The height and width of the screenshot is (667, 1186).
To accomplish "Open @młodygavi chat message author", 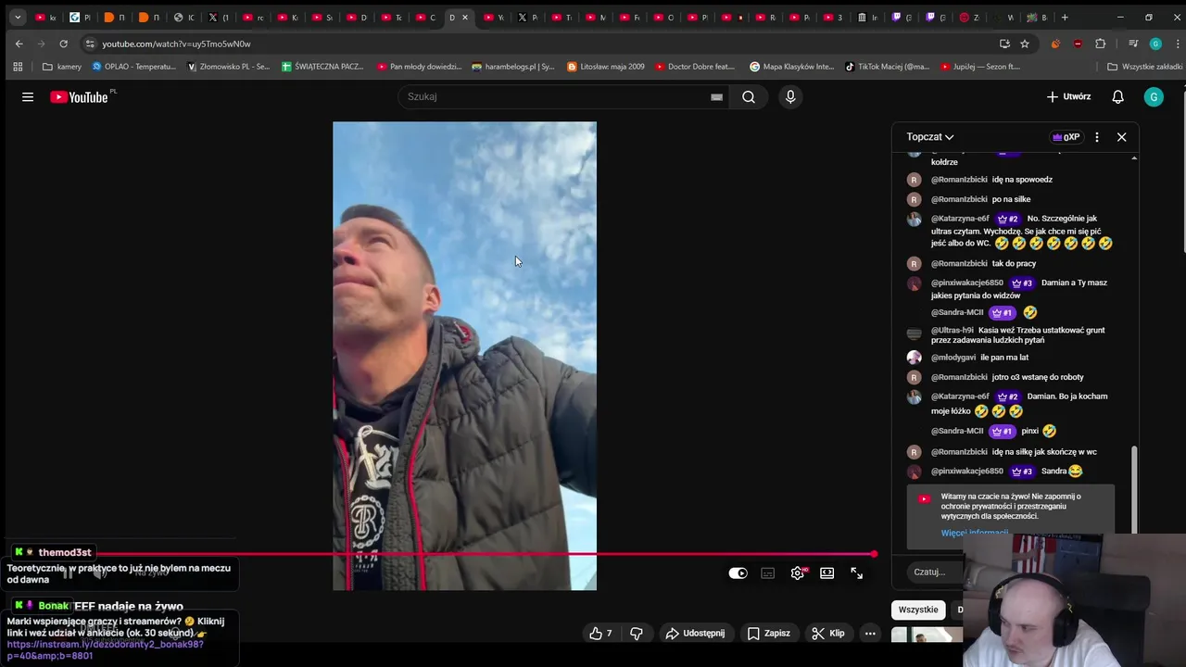I will tap(953, 358).
